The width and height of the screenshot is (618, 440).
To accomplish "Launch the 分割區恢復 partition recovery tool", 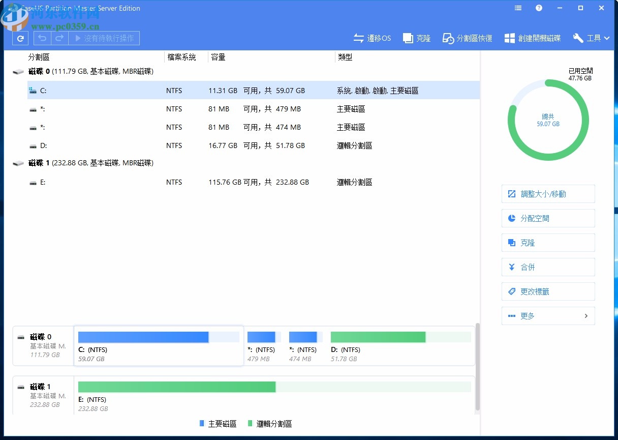I will coord(467,38).
